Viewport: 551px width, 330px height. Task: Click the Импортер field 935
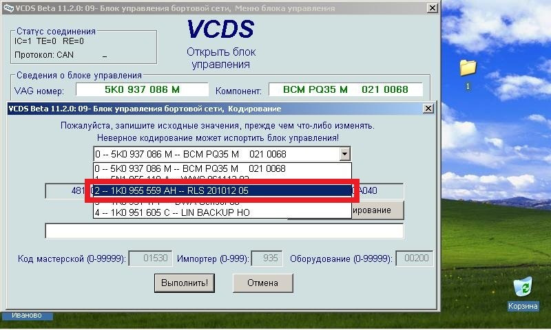pos(267,258)
